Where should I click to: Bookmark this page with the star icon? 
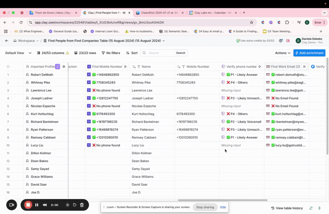pyautogui.click(x=252, y=22)
